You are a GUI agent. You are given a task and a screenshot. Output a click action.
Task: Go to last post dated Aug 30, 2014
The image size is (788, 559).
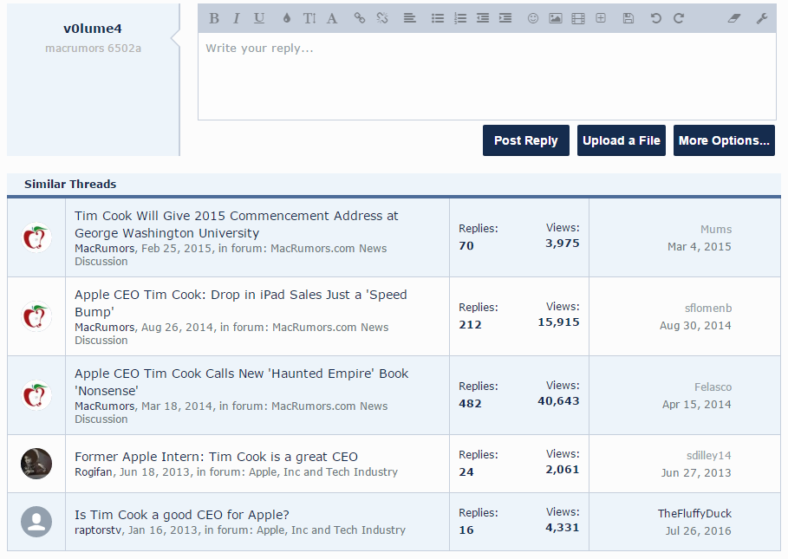click(x=695, y=326)
